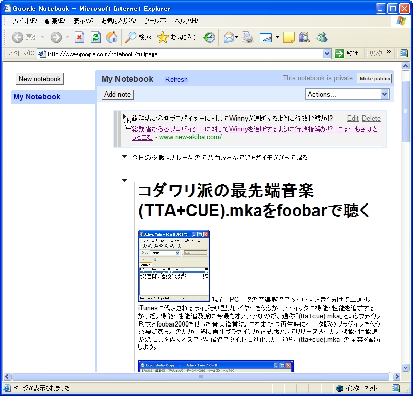Click the リンク links toolbar label
The width and height of the screenshot is (413, 396).
[x=375, y=53]
